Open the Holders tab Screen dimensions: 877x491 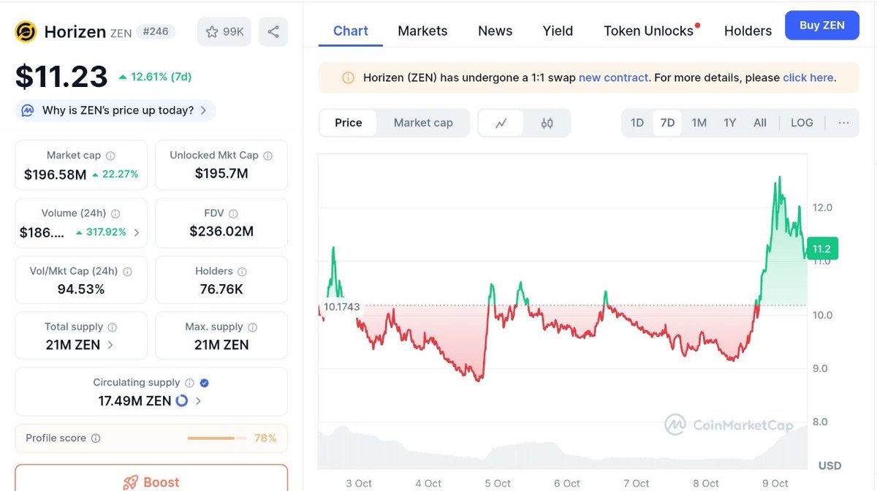point(748,31)
